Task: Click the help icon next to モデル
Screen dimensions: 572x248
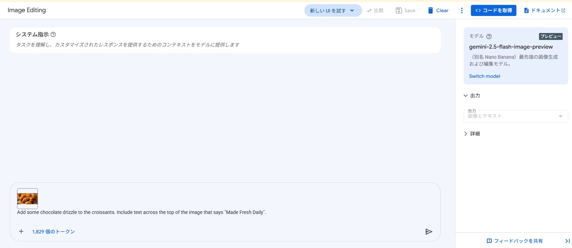Action: 489,36
